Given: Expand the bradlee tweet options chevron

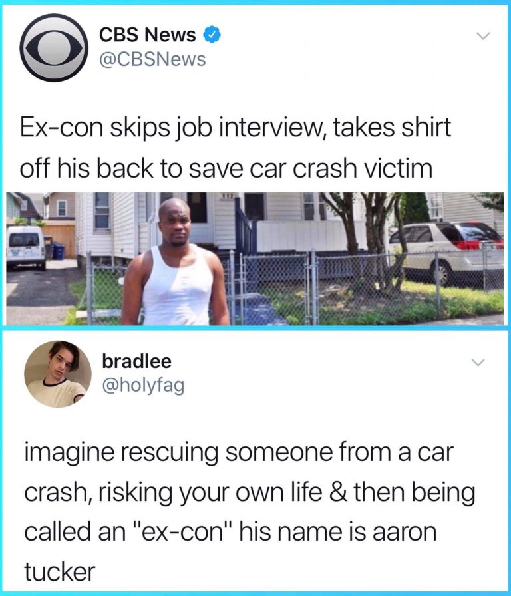Looking at the screenshot, I should coord(478,362).
